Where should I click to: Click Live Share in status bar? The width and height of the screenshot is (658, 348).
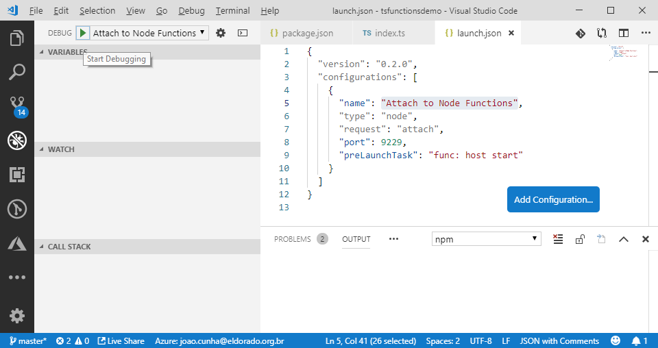[121, 340]
